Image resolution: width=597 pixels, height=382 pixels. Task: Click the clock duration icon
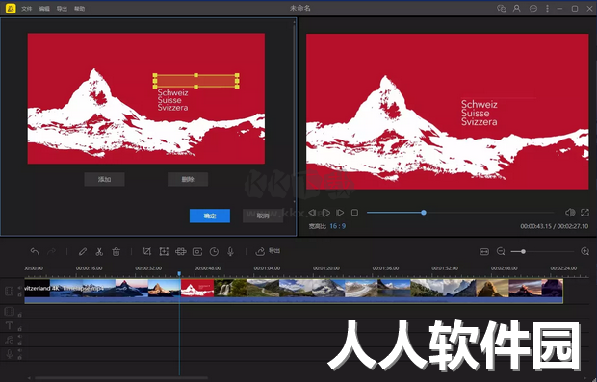tap(214, 251)
